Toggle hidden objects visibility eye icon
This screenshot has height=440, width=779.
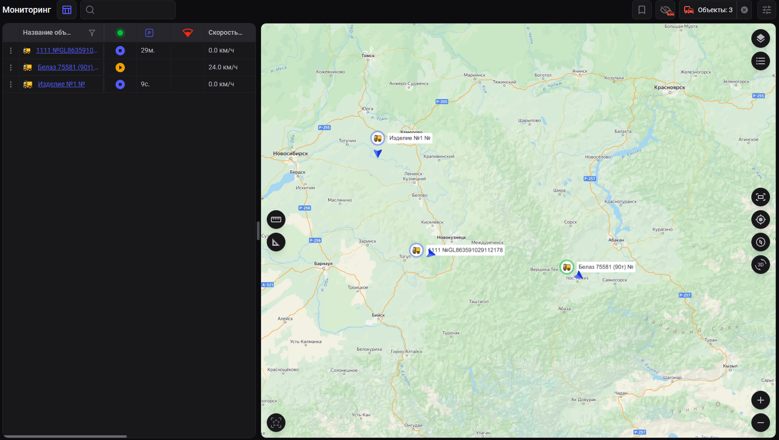coord(666,10)
